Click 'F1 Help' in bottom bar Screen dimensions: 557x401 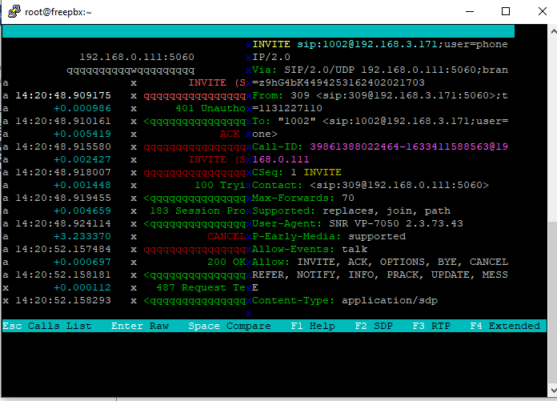point(313,326)
